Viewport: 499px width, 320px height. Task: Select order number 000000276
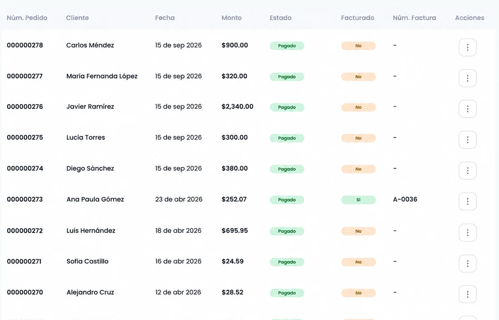point(25,107)
